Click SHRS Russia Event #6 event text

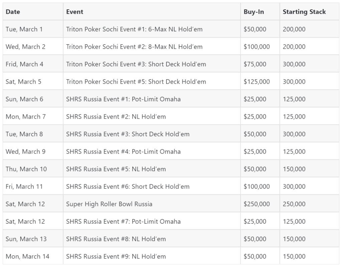click(x=128, y=187)
